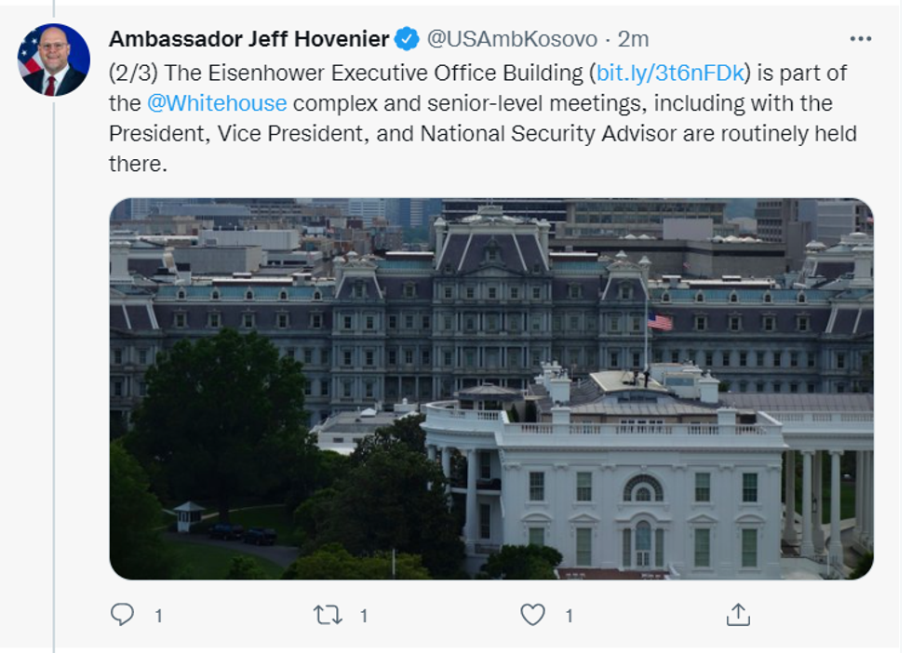912x653 pixels.
Task: Open the three-dot more options menu
Action: pyautogui.click(x=861, y=39)
